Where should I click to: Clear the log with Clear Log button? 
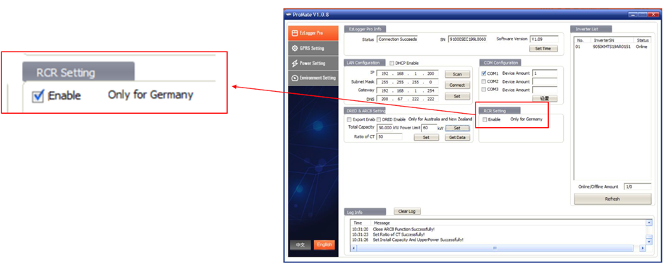tap(407, 211)
